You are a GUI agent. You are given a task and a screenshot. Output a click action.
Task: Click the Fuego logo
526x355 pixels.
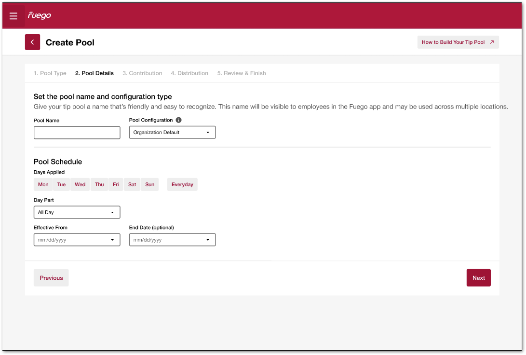[40, 15]
